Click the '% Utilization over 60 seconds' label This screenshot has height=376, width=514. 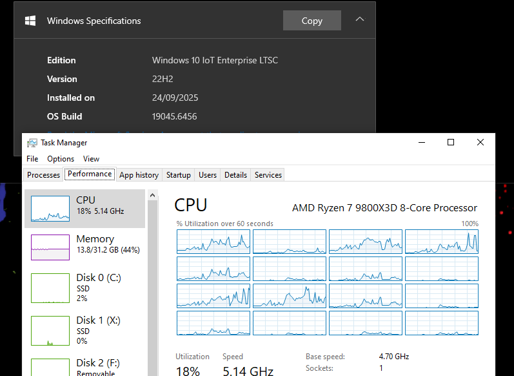click(225, 224)
